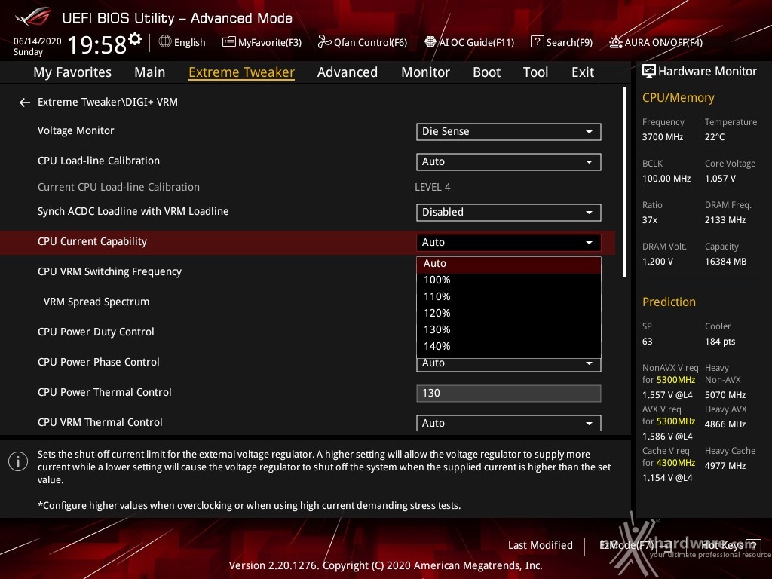Open the Exit tab
The width and height of the screenshot is (772, 579).
583,72
